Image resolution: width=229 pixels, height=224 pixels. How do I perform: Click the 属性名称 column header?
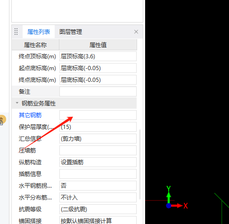point(35,45)
